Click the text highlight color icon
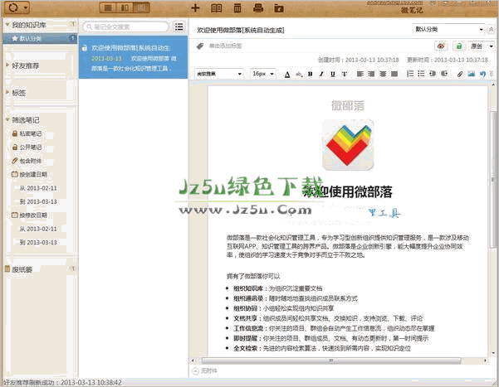The image size is (499, 387). (x=299, y=75)
